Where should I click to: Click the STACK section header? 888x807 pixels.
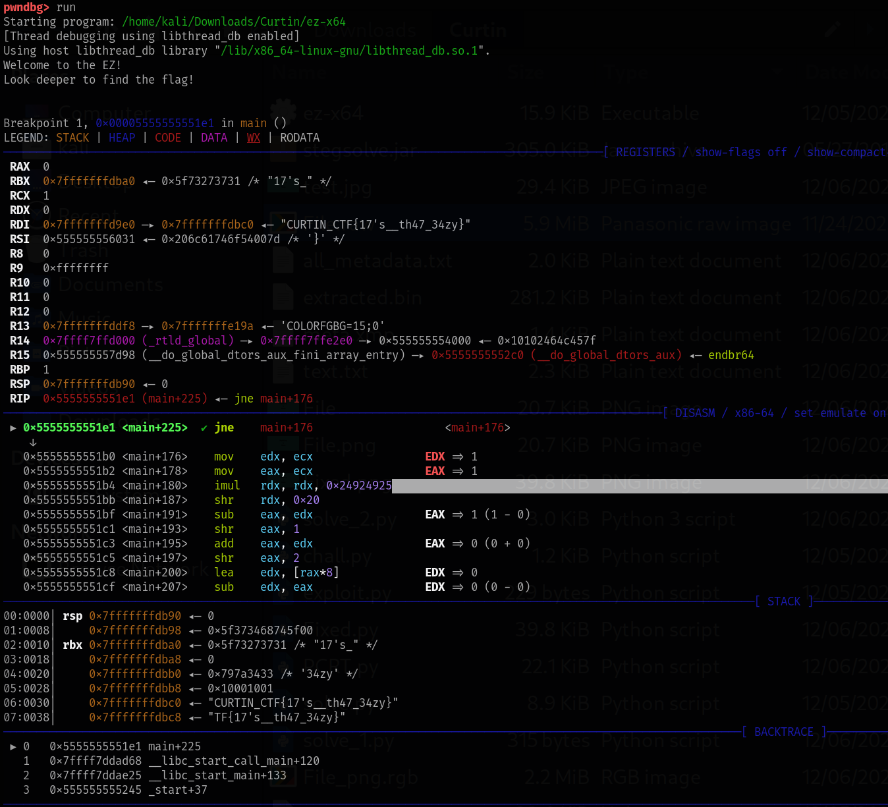point(784,601)
